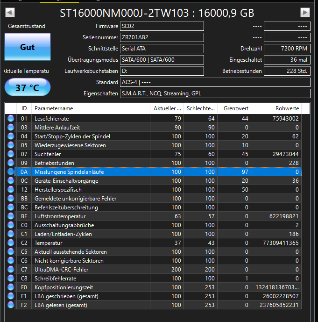318x322 pixels.
Task: Click the Grenzwert column header
Action: pyautogui.click(x=234, y=108)
